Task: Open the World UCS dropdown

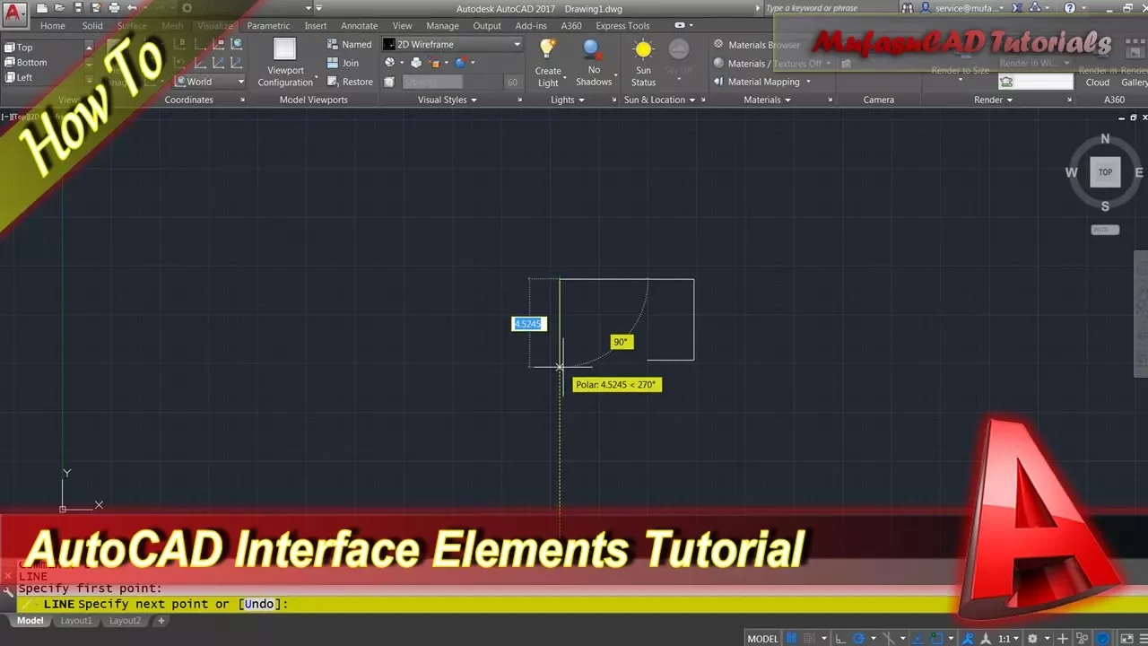Action: [x=209, y=82]
